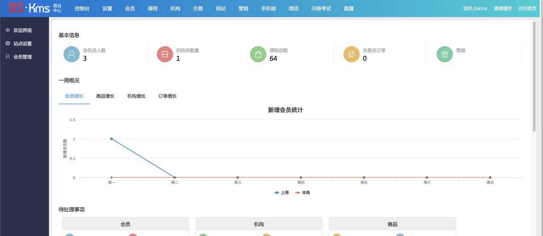Open the 网站 top menu
The height and width of the screenshot is (236, 543).
(x=221, y=8)
